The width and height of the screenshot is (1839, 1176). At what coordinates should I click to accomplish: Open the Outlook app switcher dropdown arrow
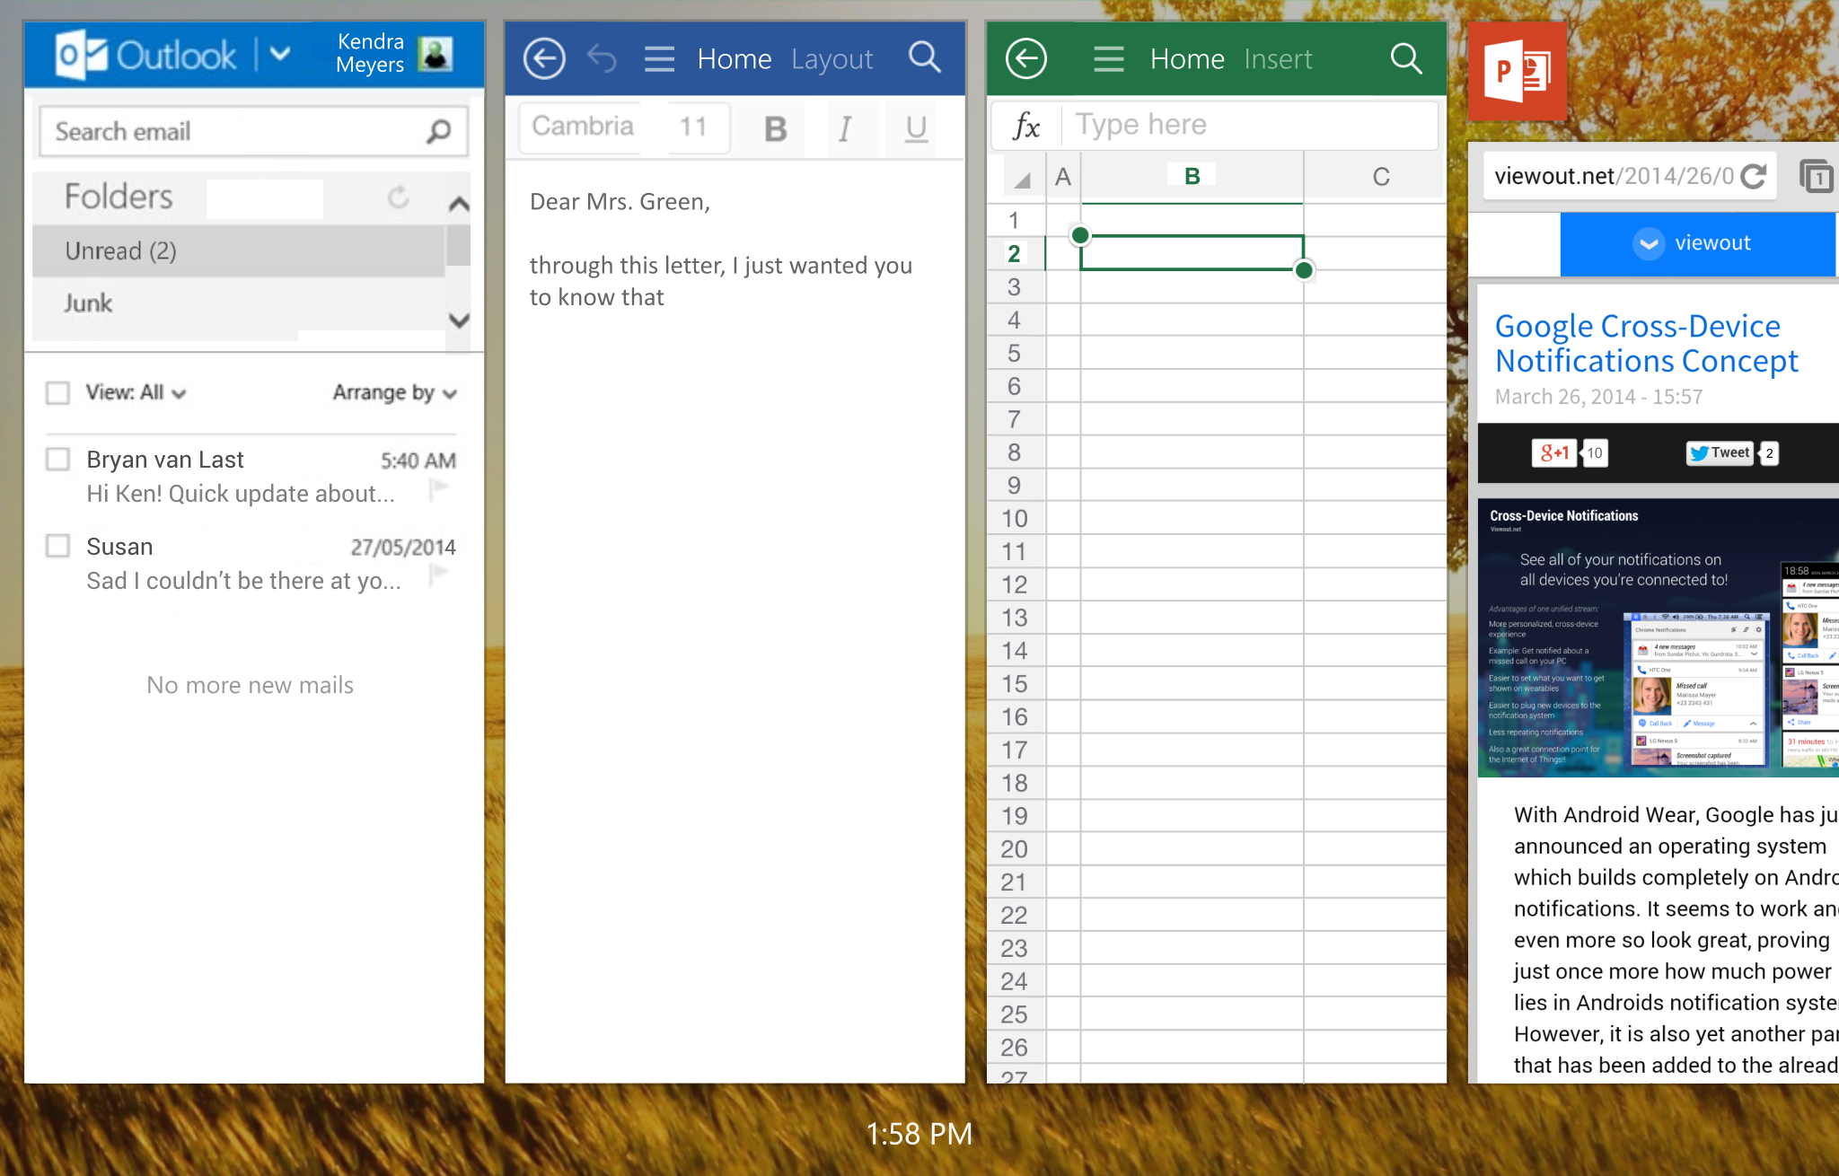click(280, 55)
